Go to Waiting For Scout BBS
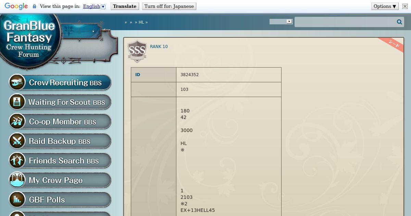The image size is (411, 216). click(x=60, y=102)
